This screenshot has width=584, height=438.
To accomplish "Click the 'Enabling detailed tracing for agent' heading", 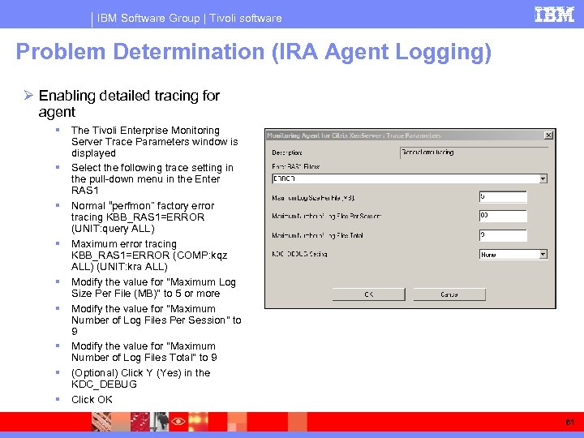I will coord(129,104).
